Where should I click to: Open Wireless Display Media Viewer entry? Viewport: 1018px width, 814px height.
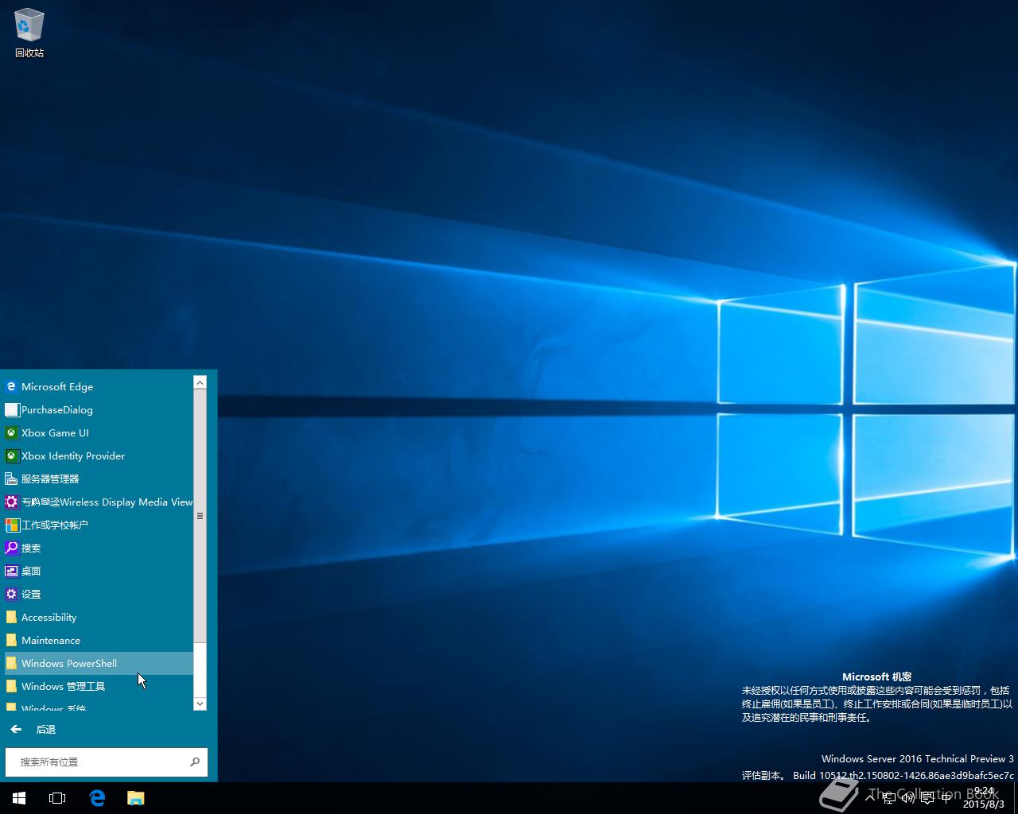click(x=97, y=502)
